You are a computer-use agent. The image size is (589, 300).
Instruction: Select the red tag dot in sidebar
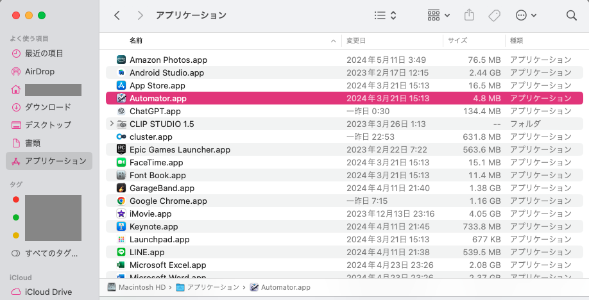click(x=16, y=199)
